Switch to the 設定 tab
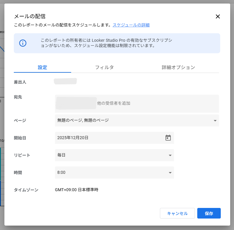This screenshot has height=230, width=234. coord(42,67)
